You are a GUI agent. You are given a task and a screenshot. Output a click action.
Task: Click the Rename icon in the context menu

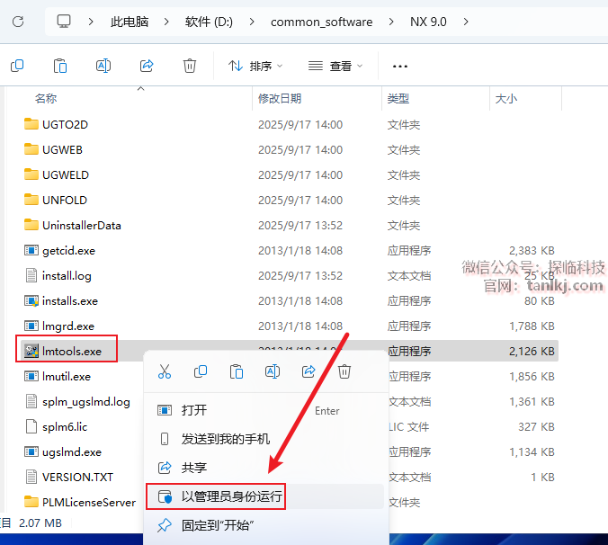click(x=273, y=371)
